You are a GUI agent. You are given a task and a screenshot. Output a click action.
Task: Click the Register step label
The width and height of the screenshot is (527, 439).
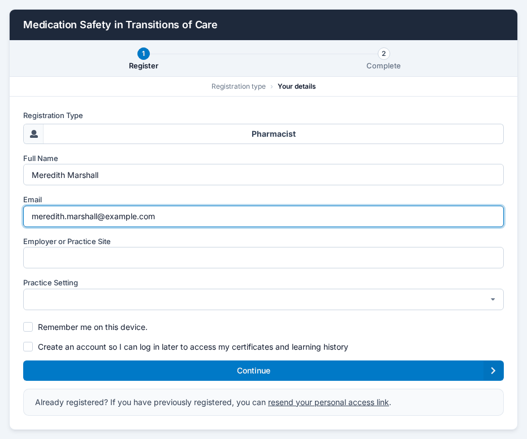(144, 66)
